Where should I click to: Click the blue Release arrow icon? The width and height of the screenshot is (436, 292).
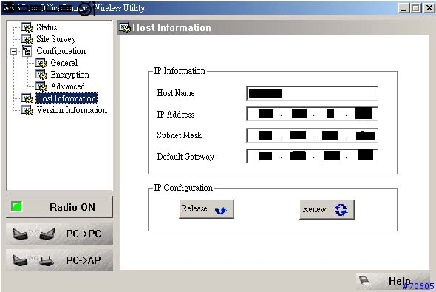(222, 210)
